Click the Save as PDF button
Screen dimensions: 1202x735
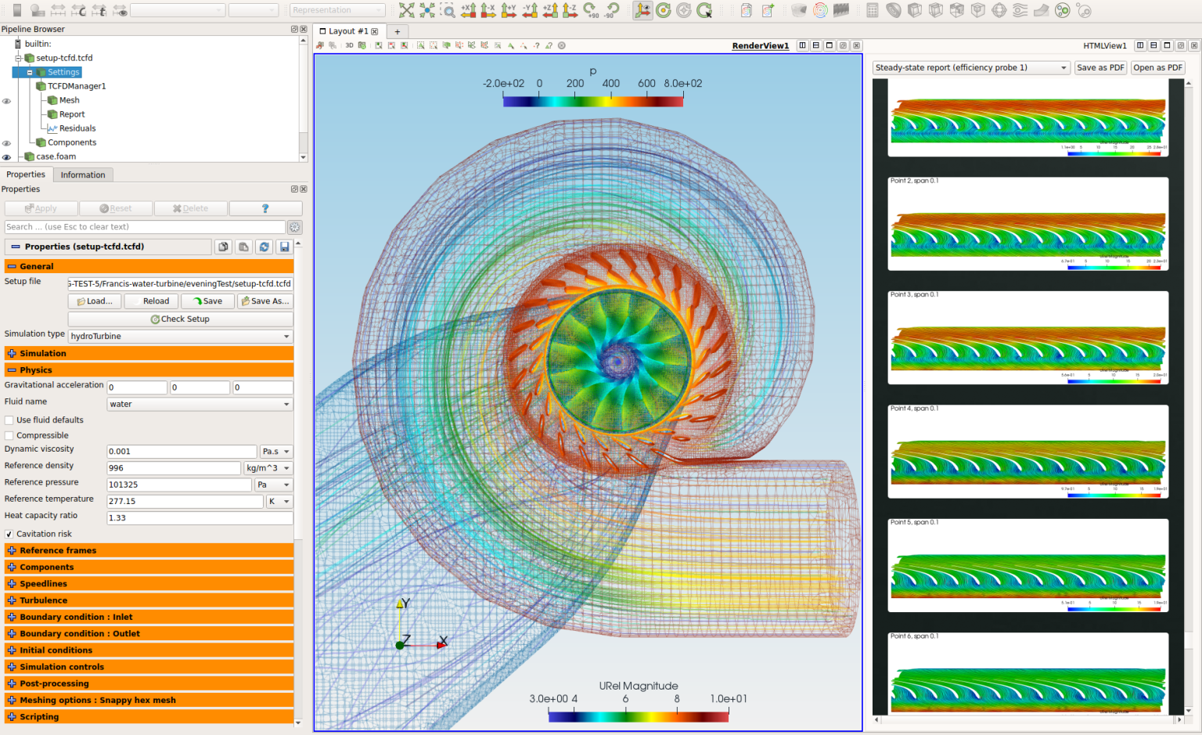point(1100,67)
